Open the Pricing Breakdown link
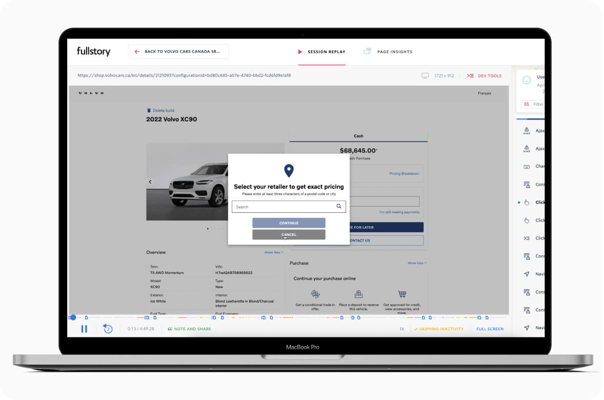 [x=404, y=174]
